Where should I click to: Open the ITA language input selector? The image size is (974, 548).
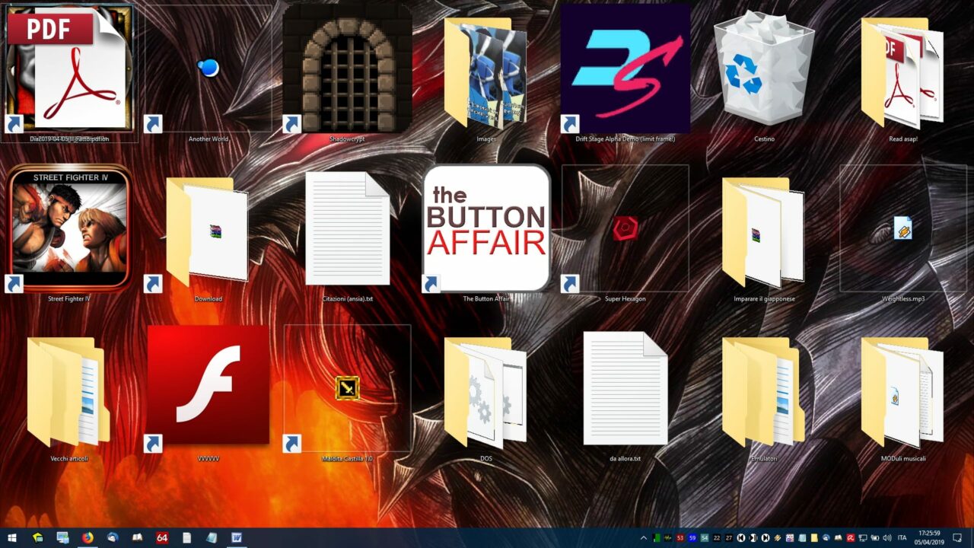click(x=902, y=538)
